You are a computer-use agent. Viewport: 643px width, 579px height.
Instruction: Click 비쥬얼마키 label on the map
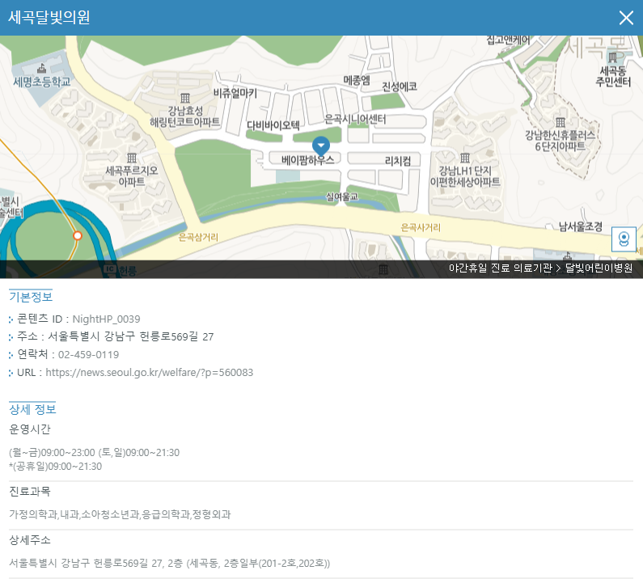point(235,93)
